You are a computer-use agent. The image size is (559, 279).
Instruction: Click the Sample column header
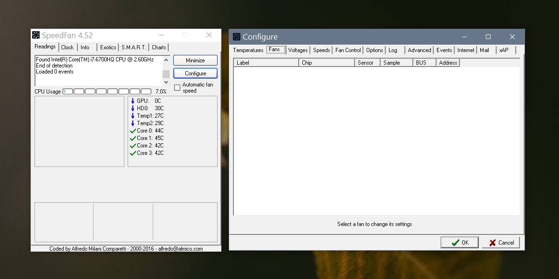coord(396,63)
